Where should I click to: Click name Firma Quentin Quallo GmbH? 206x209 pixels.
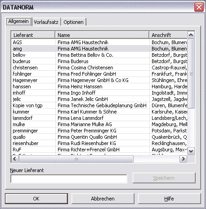[87, 137]
